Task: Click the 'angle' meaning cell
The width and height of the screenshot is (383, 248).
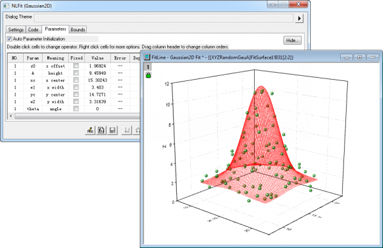Action: point(56,109)
